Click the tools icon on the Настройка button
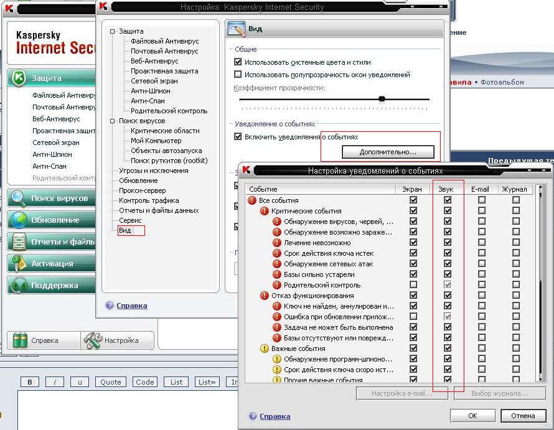The image size is (554, 430). (93, 340)
